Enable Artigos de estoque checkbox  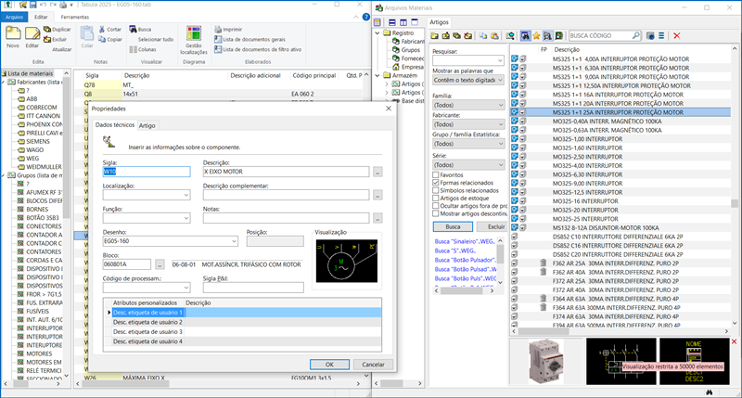pyautogui.click(x=436, y=198)
